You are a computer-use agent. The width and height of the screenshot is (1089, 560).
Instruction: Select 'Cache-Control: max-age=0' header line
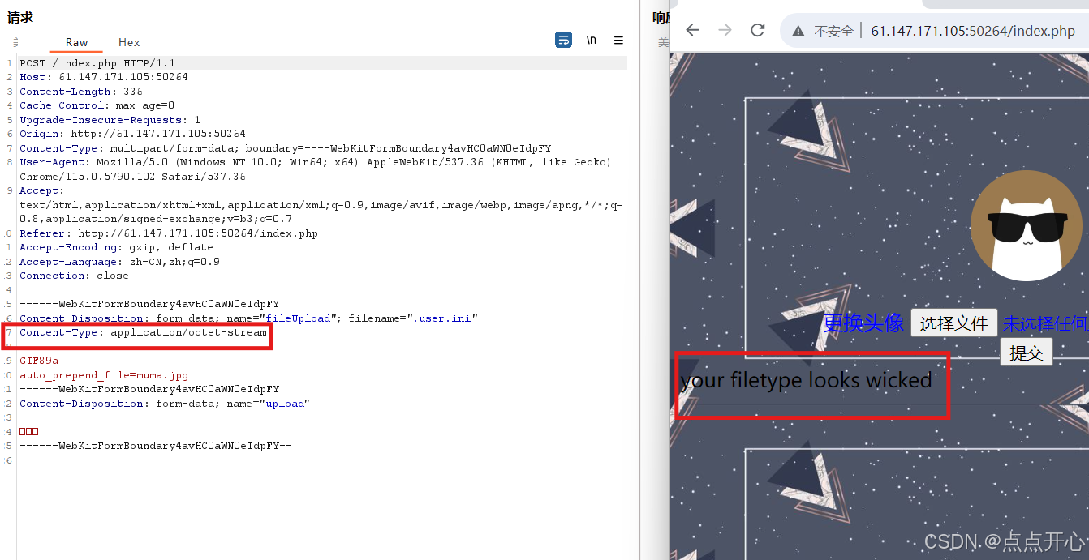click(97, 105)
